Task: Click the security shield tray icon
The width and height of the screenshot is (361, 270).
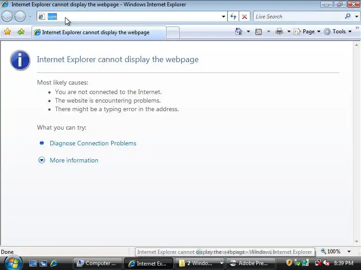Action: (289, 263)
